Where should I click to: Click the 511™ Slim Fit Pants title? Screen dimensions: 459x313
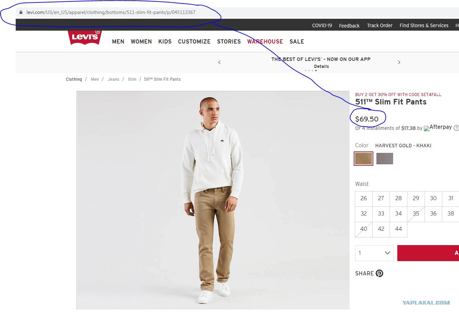391,102
